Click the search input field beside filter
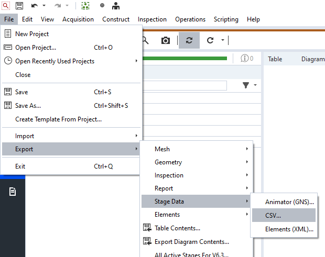Viewport: 325px width, 257px height. [x=183, y=85]
